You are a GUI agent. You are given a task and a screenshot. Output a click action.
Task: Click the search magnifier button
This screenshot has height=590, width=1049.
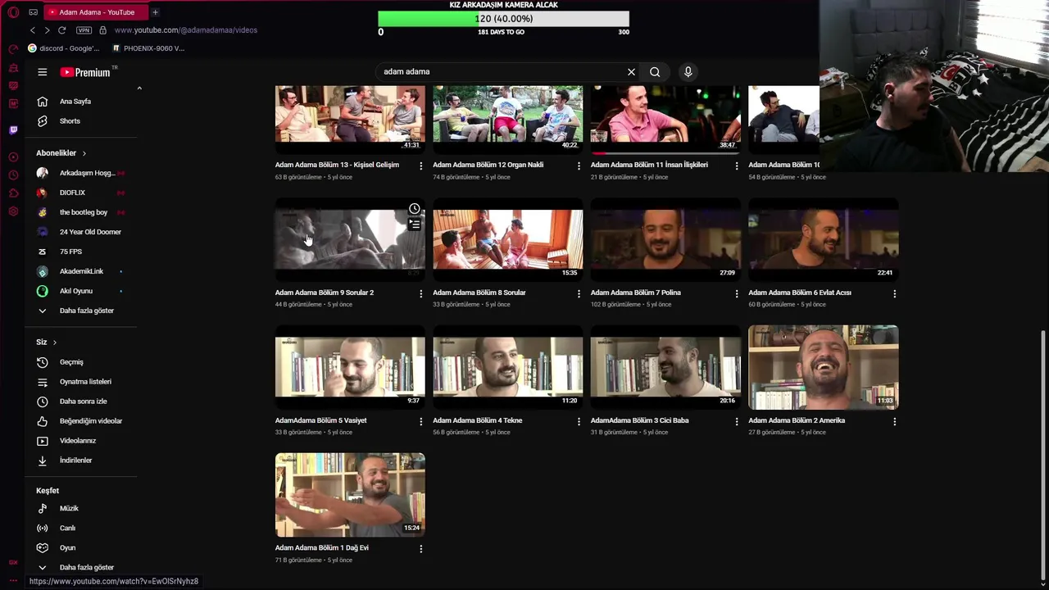[x=655, y=72]
